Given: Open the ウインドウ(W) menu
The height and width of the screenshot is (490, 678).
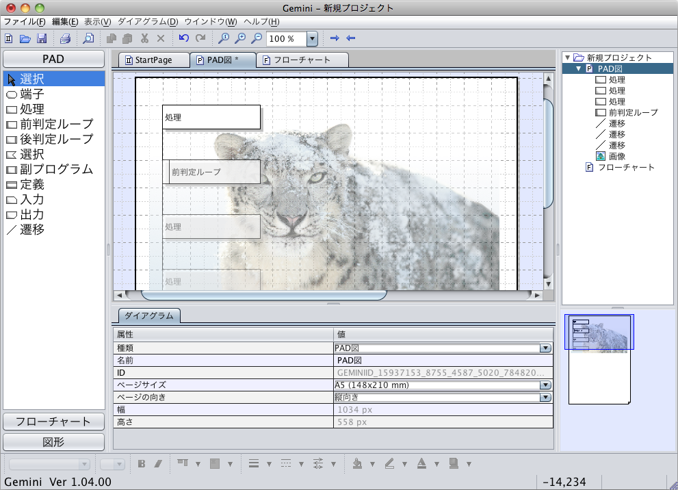Looking at the screenshot, I should [x=211, y=22].
